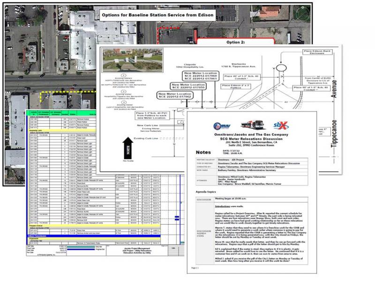
Task: Click the circled number 1 marker in the drawing
Action: 123,75
